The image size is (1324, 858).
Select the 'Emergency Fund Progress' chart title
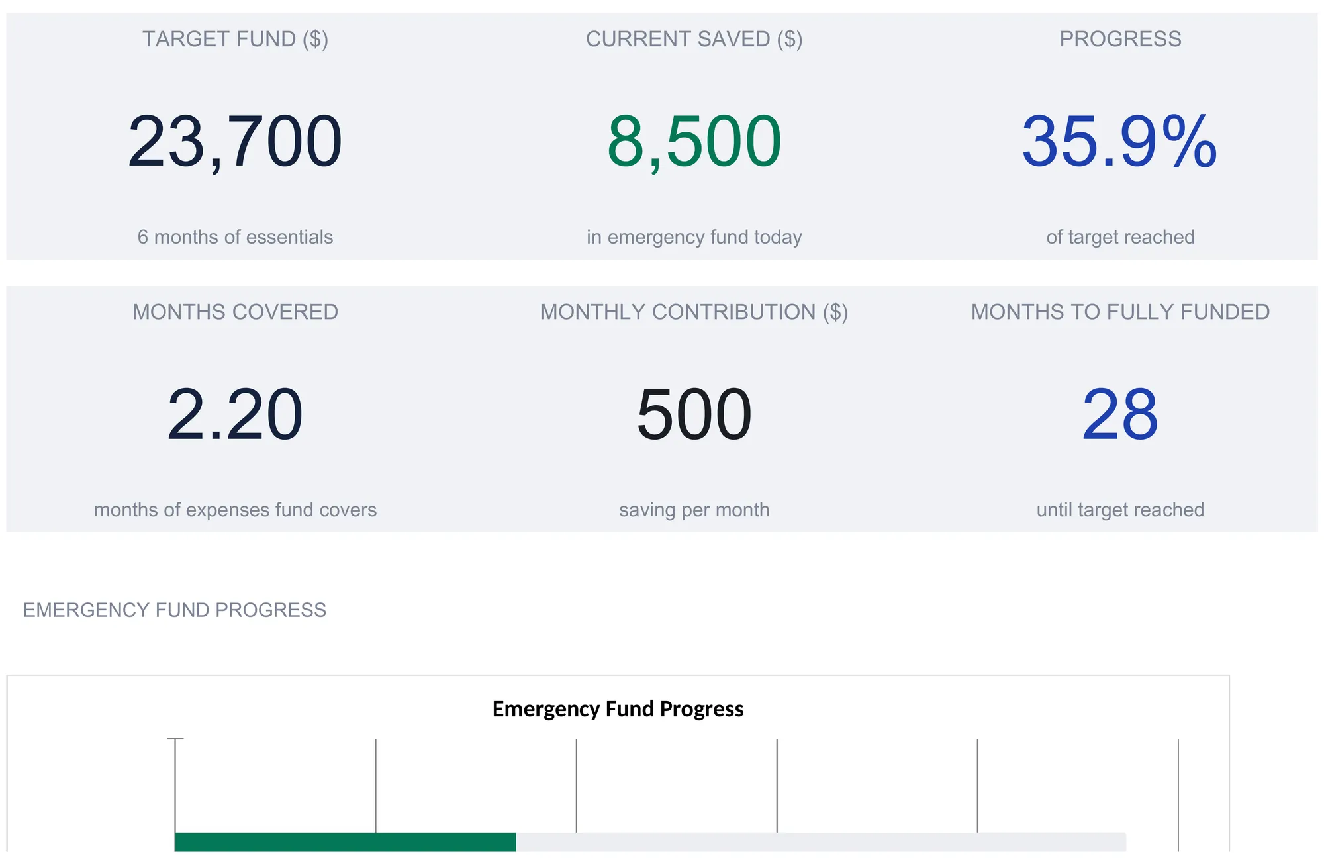click(618, 709)
